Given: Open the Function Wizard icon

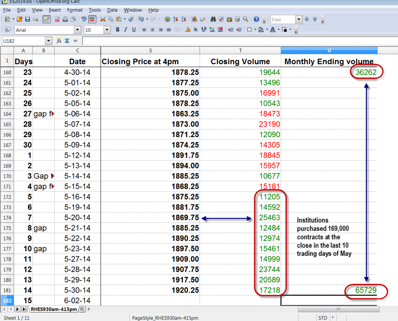Looking at the screenshot, I should coord(59,41).
